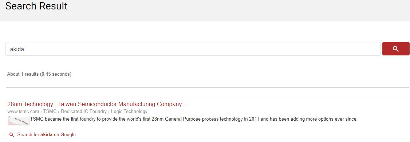
Task: Click the horizontal divider above the result
Action: [208, 88]
